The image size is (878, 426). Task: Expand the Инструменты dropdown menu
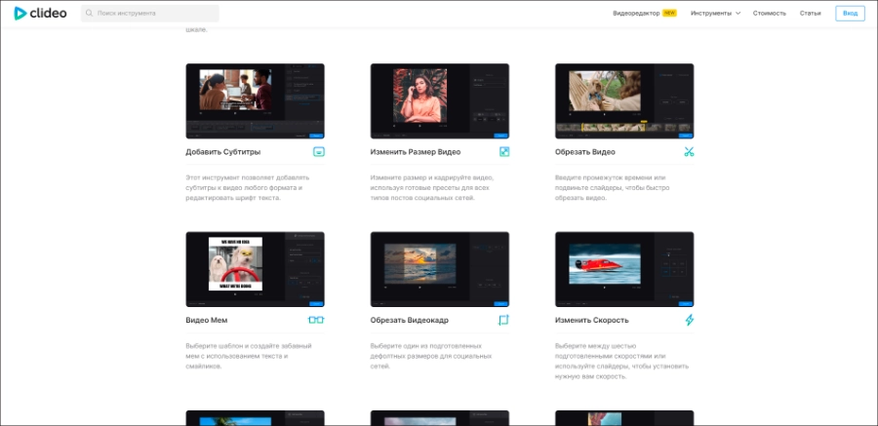[715, 14]
